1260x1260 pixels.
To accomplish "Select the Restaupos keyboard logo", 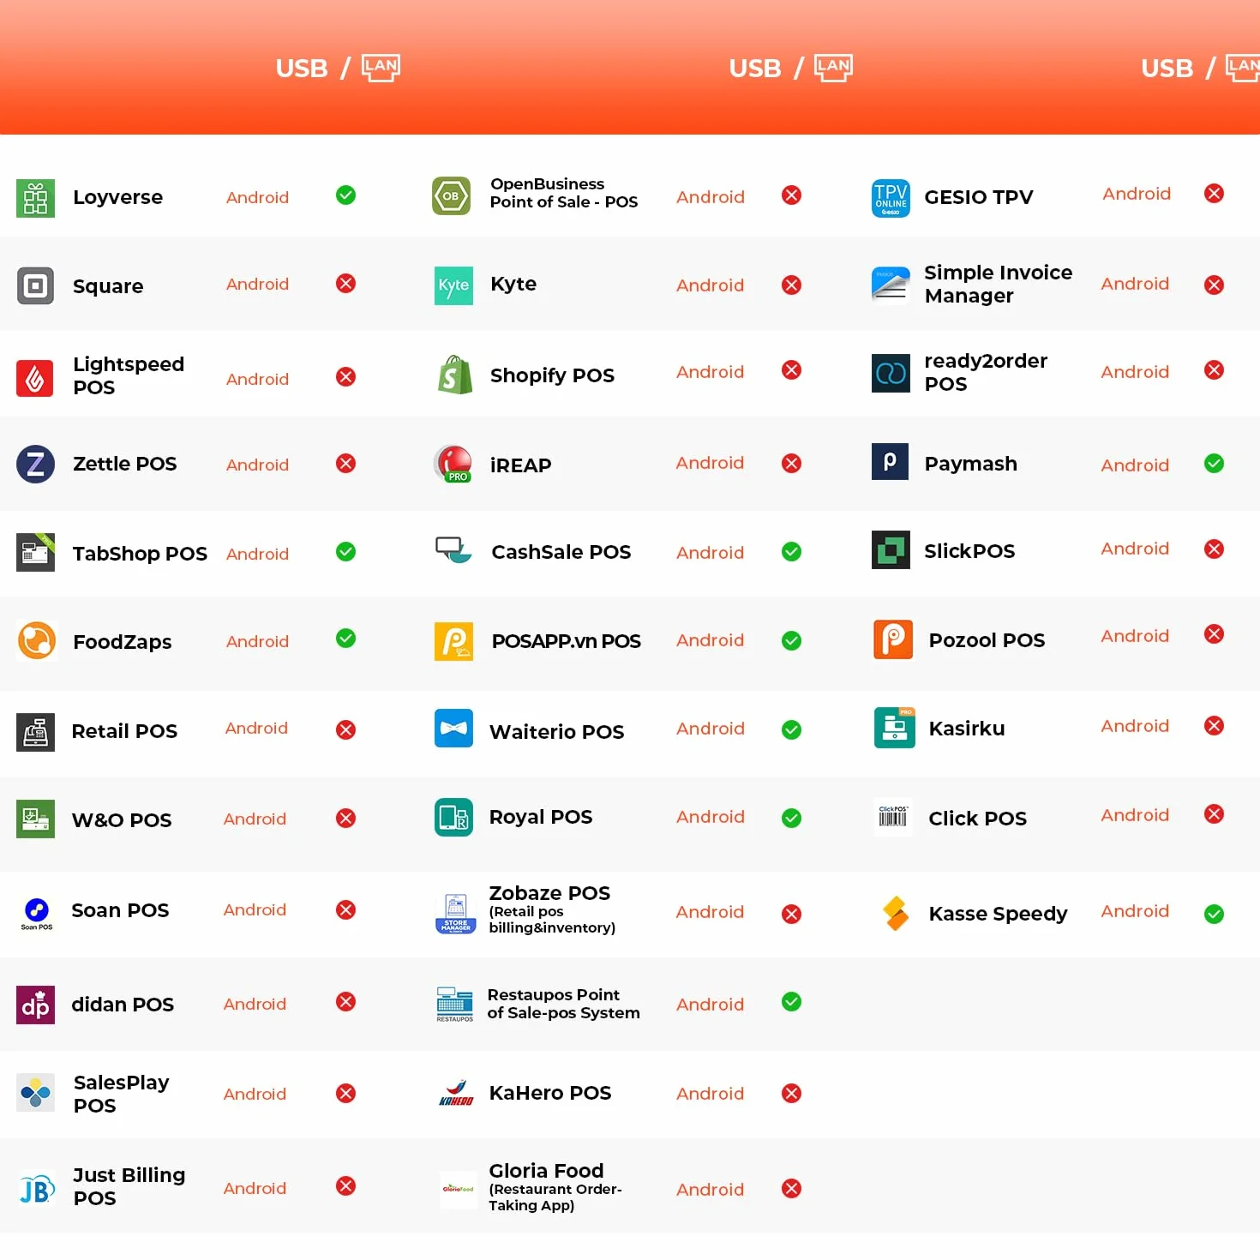I will coord(454,1004).
